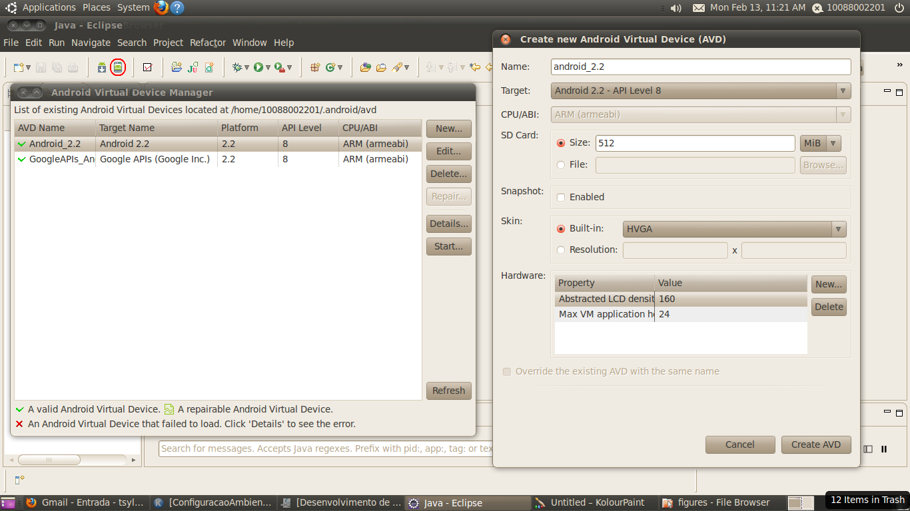Click the red checkmark task icon in toolbar
This screenshot has width=910, height=511.
tap(147, 67)
